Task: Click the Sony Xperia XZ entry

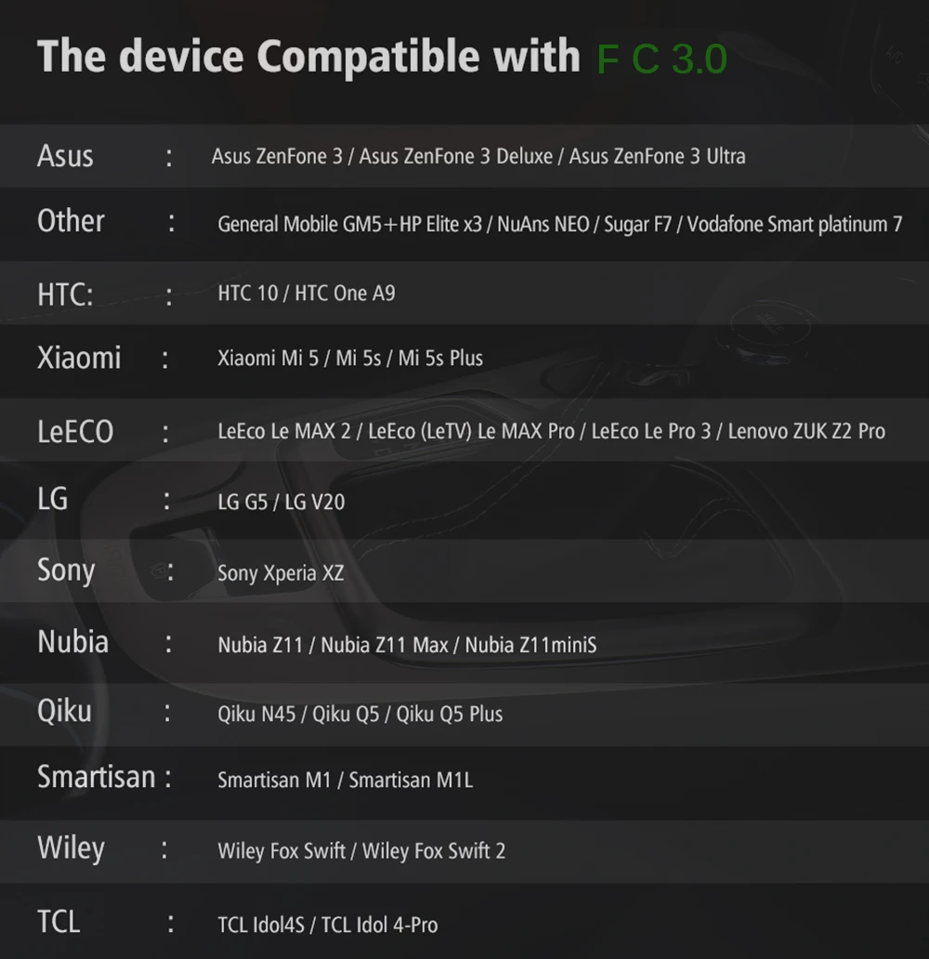Action: [x=281, y=573]
